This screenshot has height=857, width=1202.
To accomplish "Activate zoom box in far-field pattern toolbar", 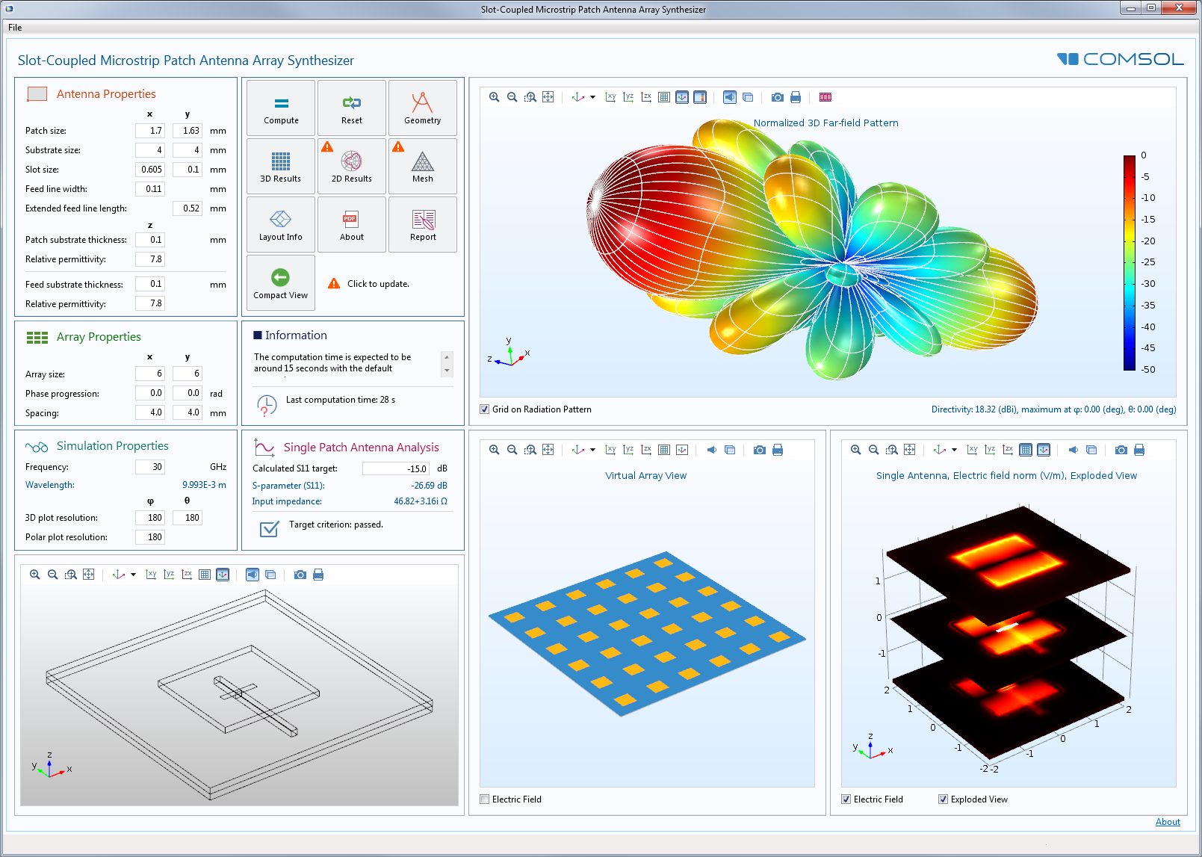I will 530,97.
